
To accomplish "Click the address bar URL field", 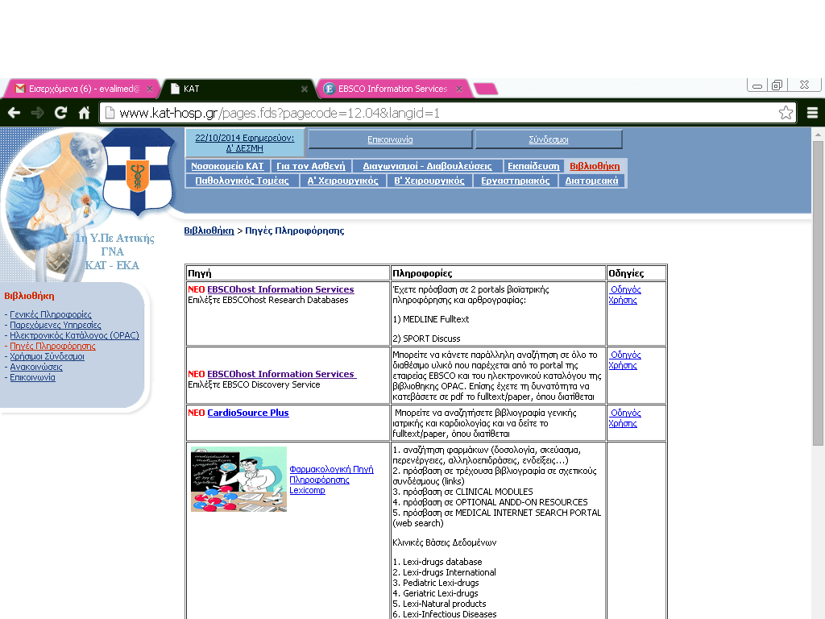I will coord(447,113).
